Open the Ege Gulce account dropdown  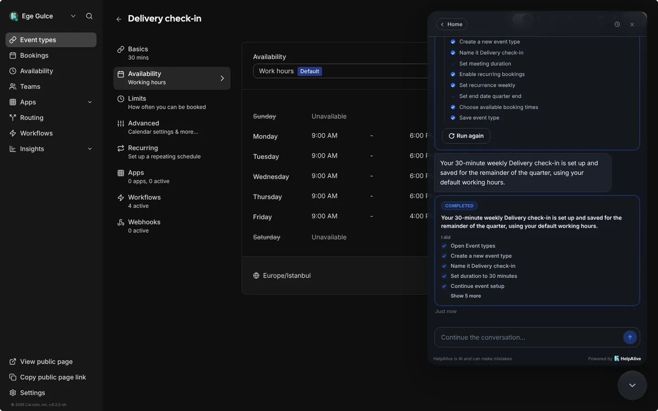click(x=42, y=16)
